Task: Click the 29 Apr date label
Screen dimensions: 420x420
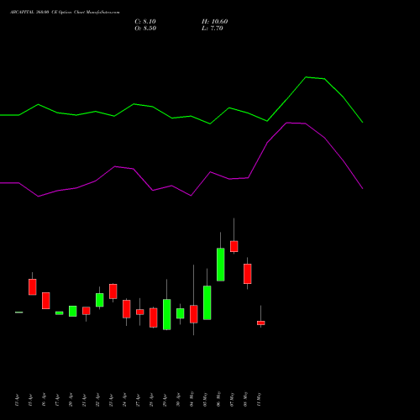Action: pyautogui.click(x=165, y=400)
